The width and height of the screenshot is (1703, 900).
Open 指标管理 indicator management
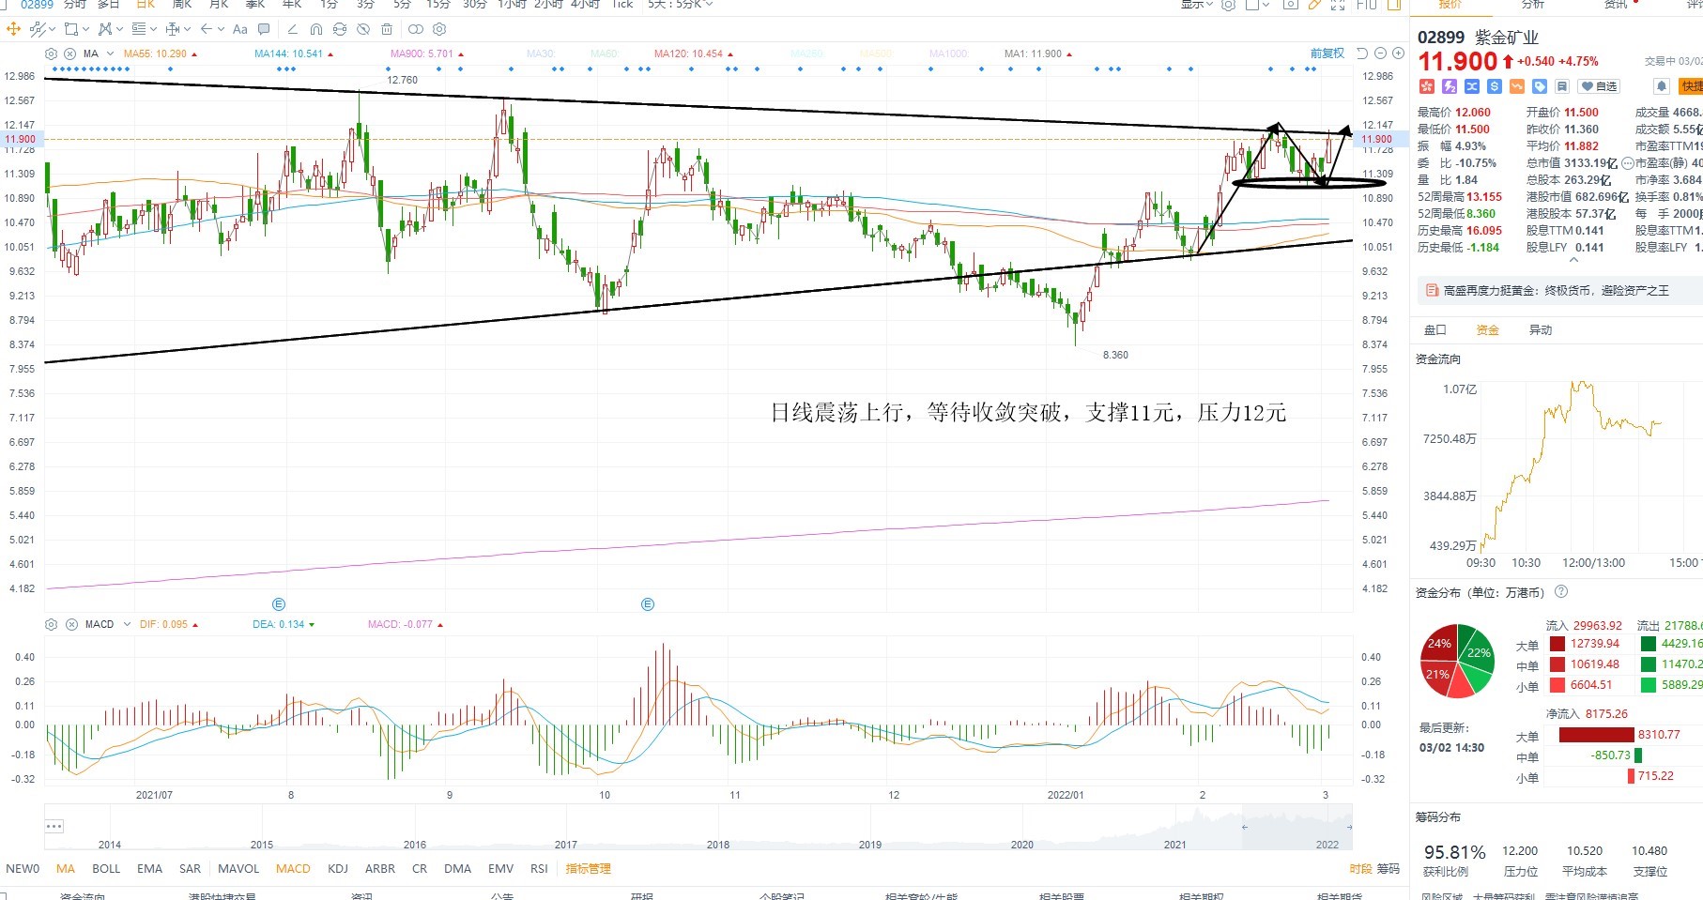(588, 869)
